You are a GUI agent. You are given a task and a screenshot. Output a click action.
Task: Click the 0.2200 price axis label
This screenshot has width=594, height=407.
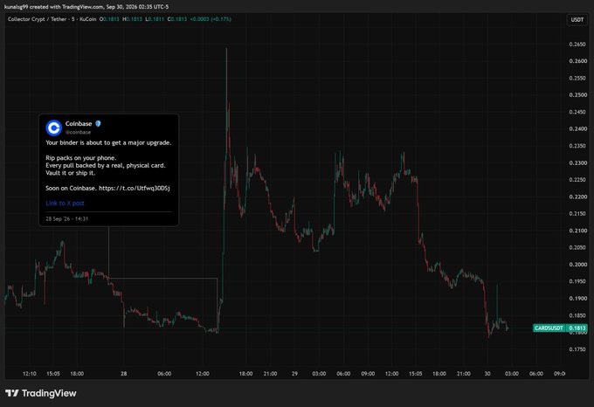(577, 197)
